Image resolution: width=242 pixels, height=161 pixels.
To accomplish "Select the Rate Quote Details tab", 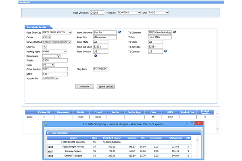I will point(36,27).
